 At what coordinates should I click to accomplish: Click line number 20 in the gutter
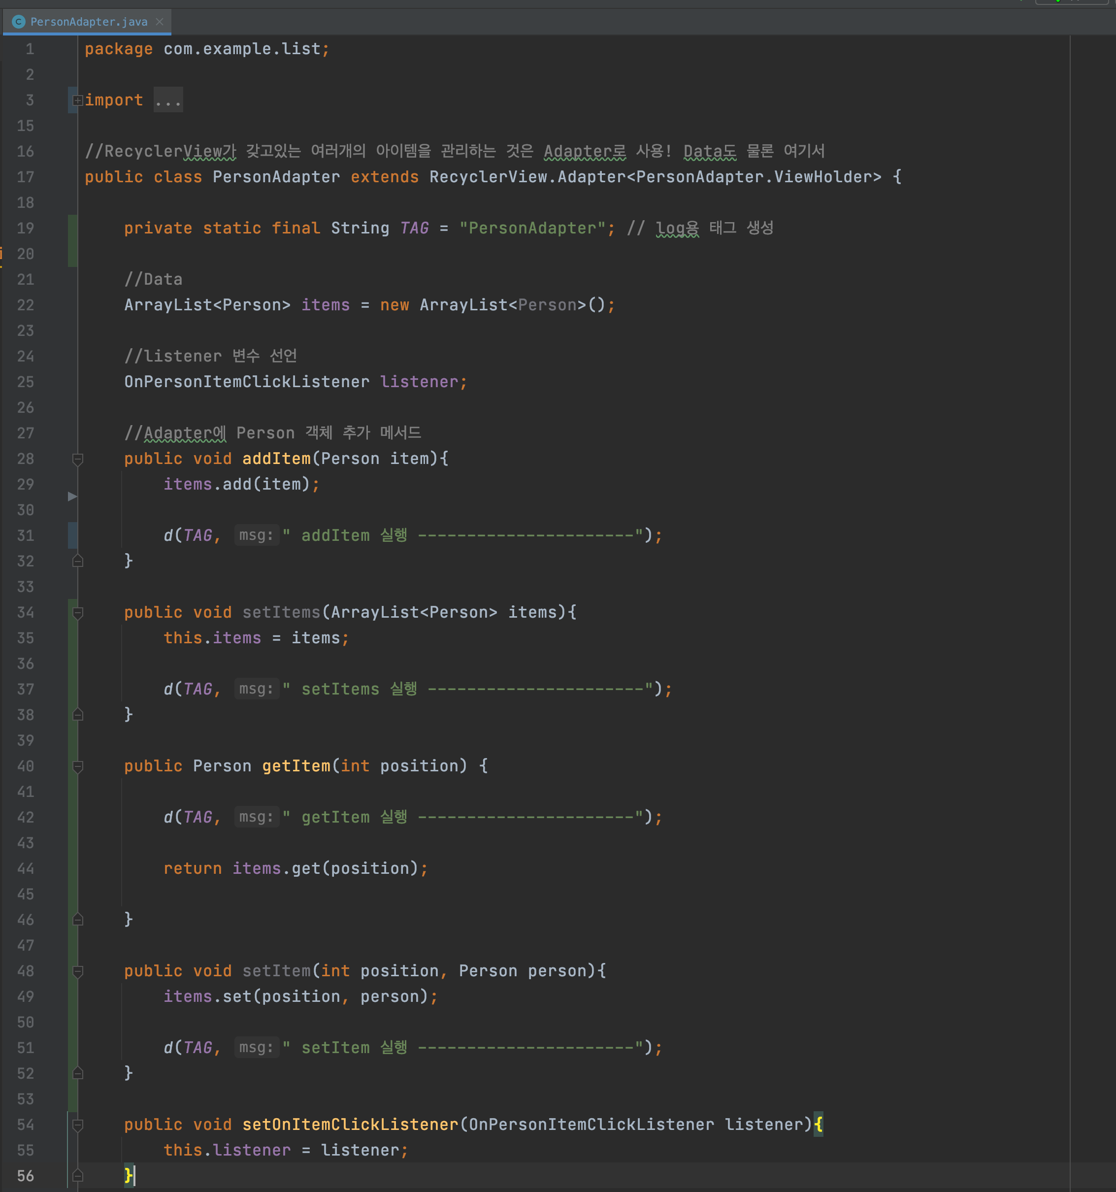(25, 254)
